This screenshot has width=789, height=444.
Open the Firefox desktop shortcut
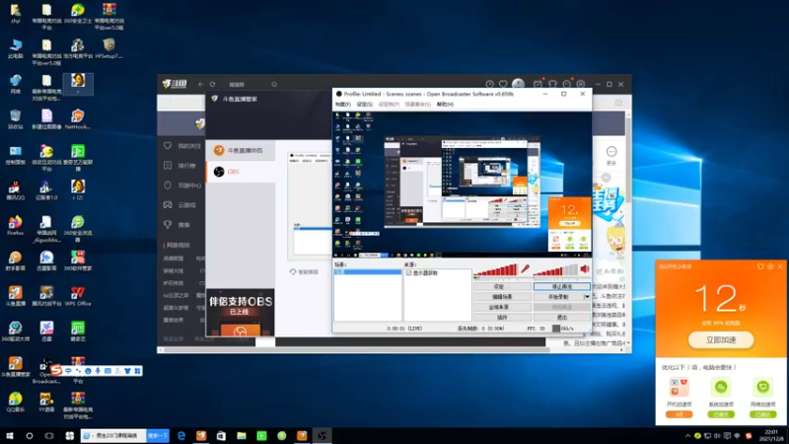[15, 225]
